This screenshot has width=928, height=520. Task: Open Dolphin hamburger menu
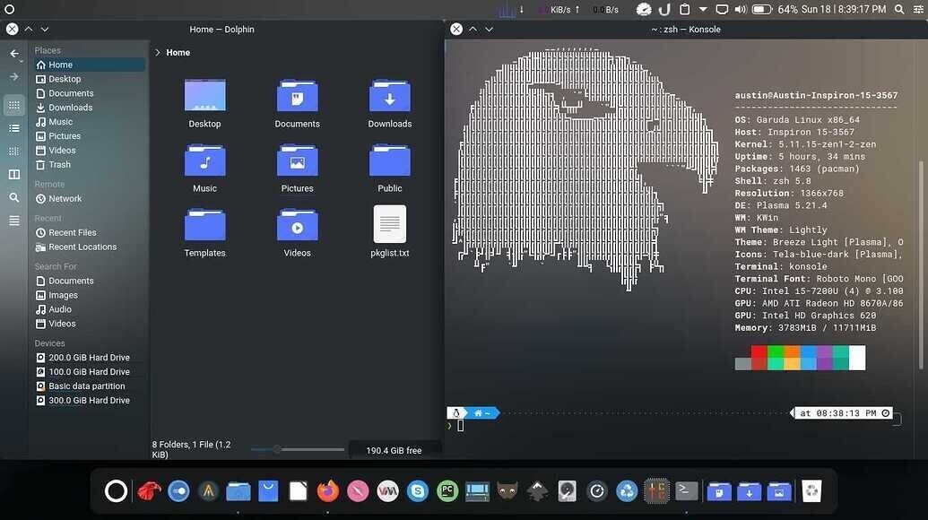coord(14,221)
